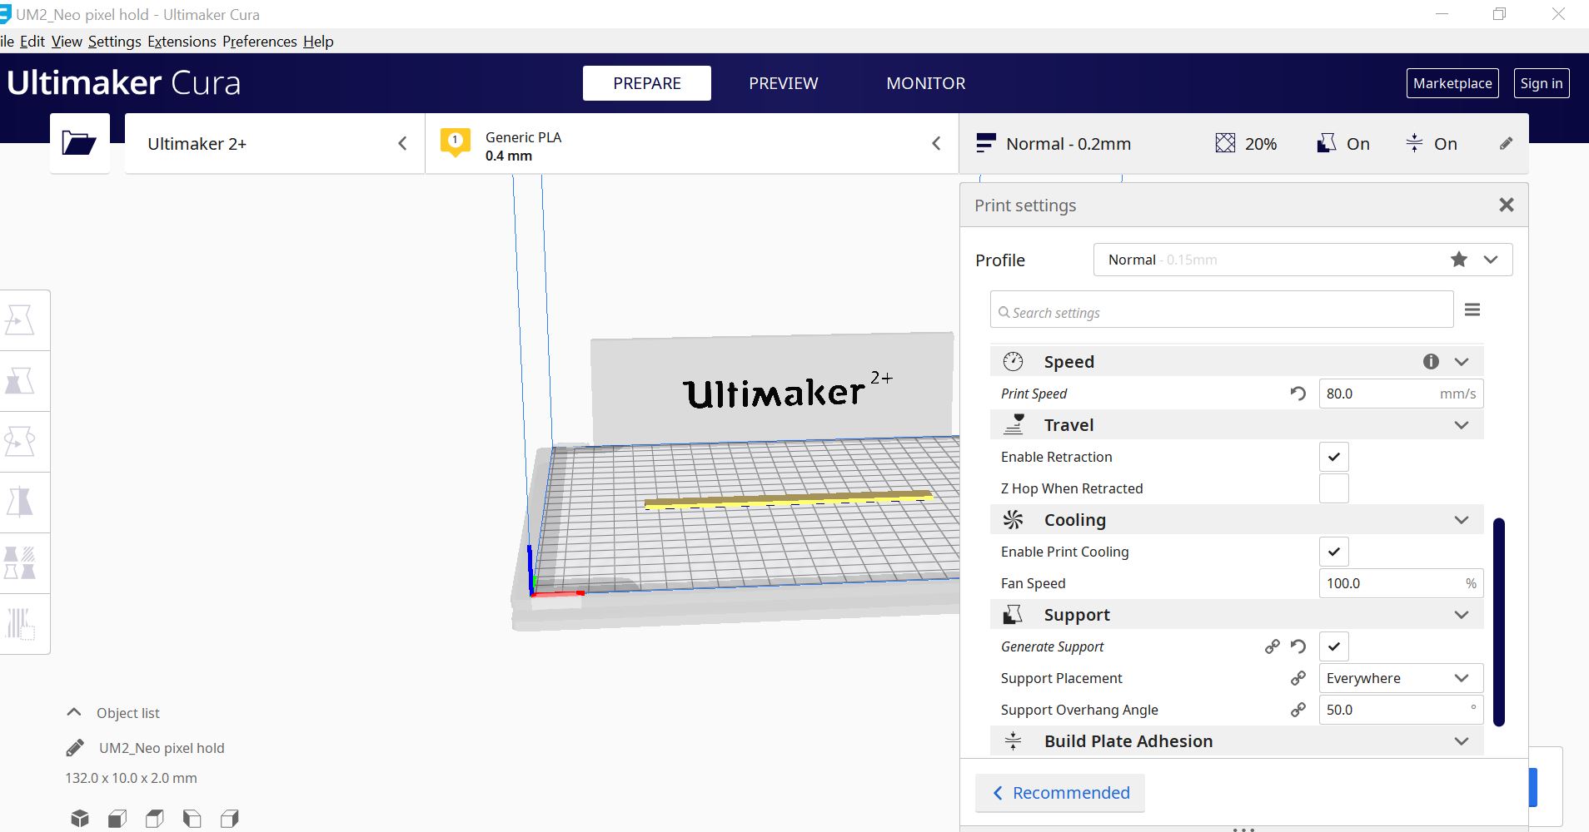Click the Print Speed value field
The image size is (1589, 832).
(1401, 394)
